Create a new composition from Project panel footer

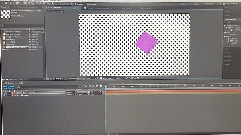point(10,79)
